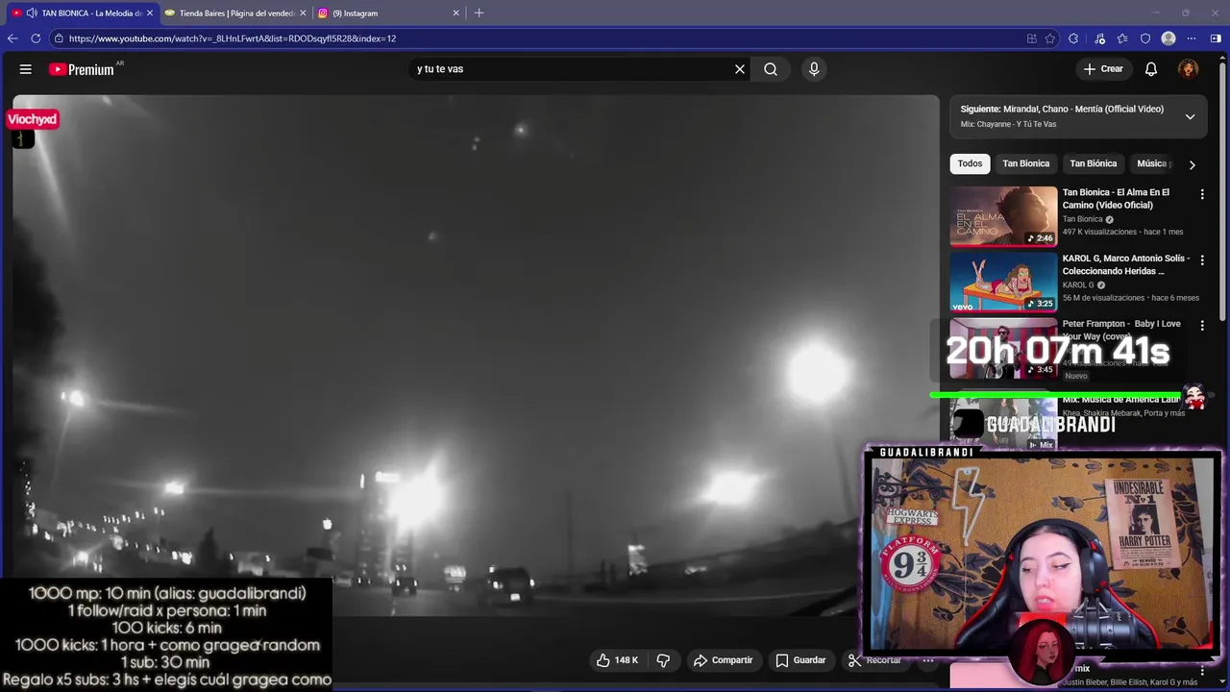Open a new browser tab

[x=479, y=12]
